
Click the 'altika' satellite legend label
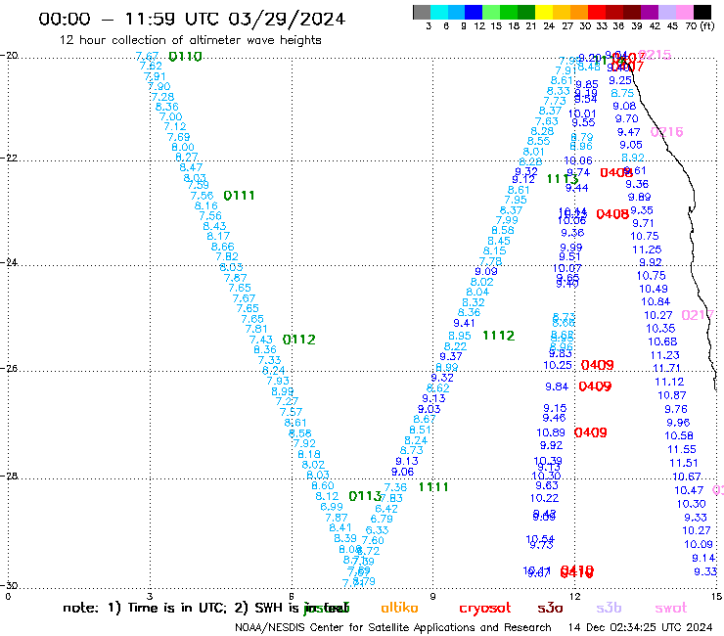pos(399,608)
